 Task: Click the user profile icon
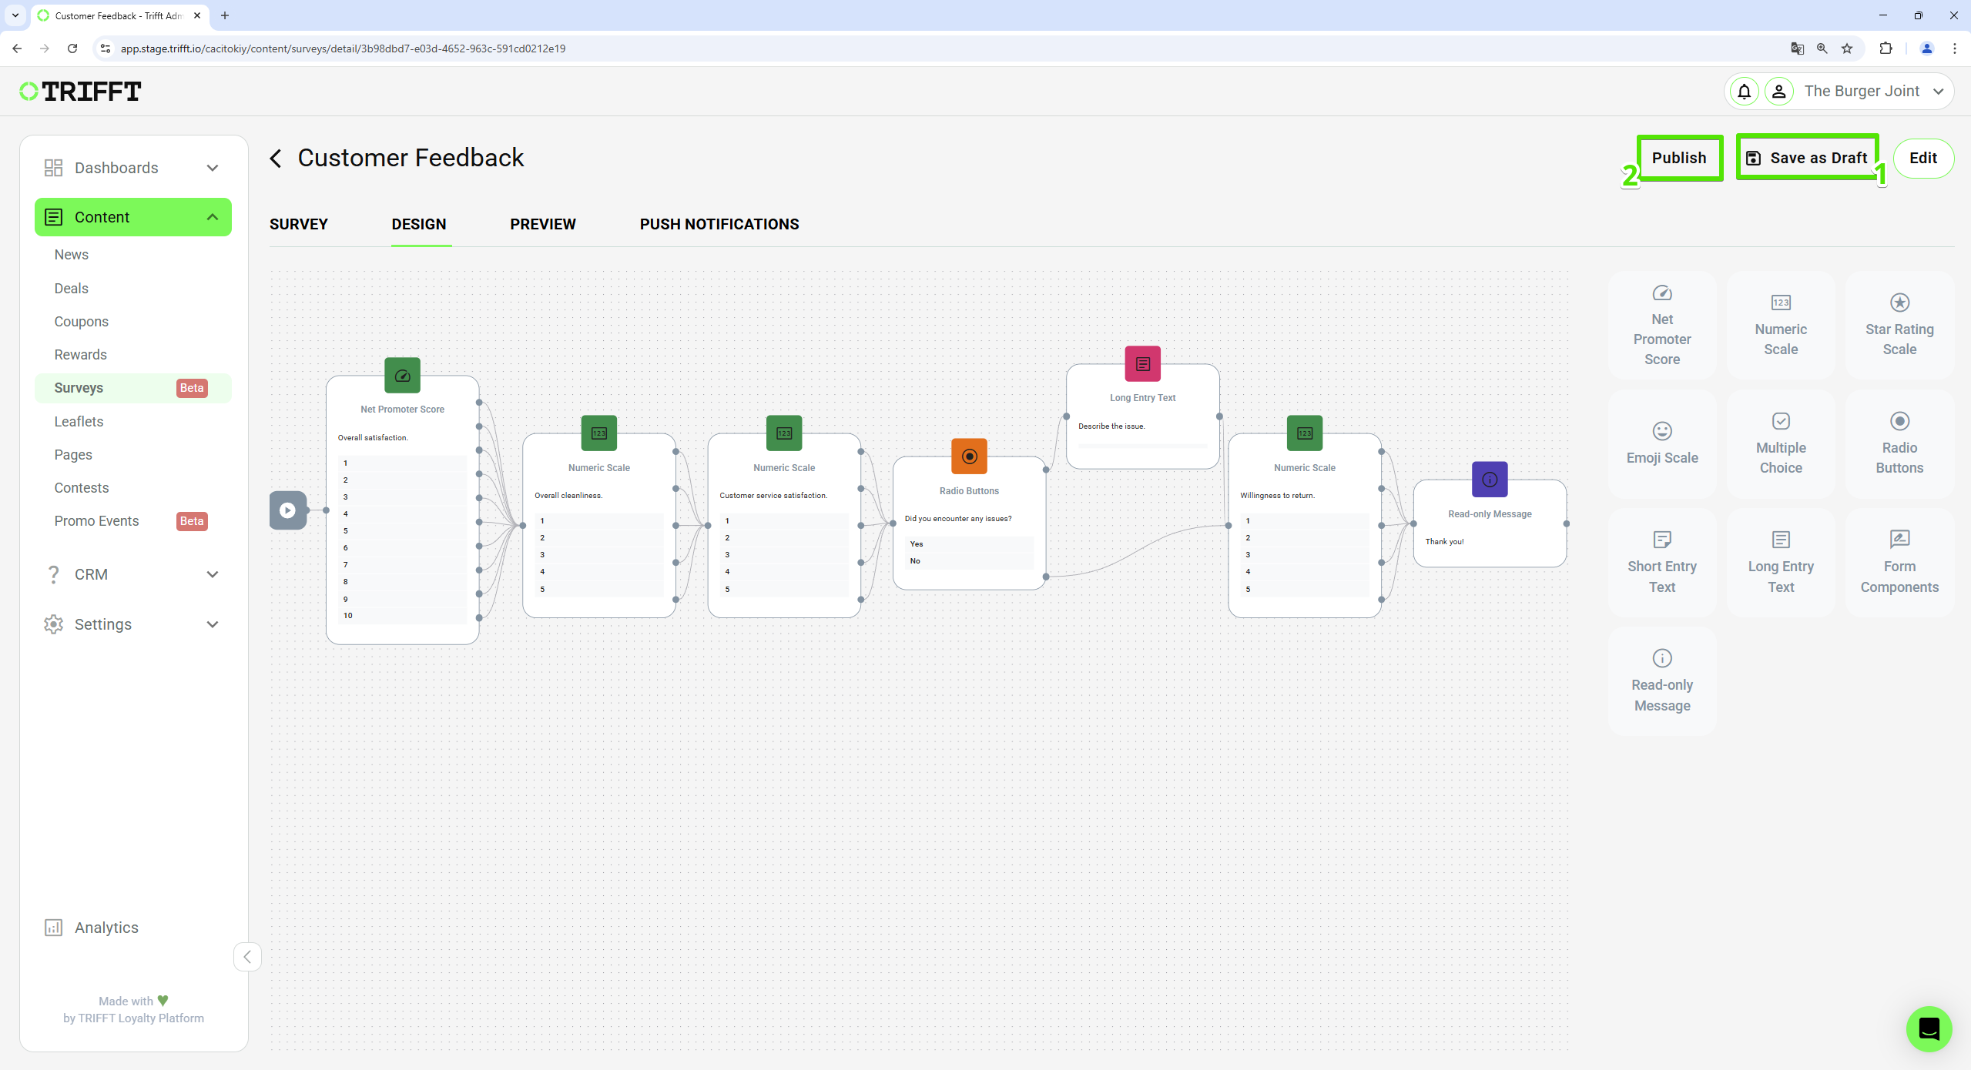pyautogui.click(x=1778, y=92)
